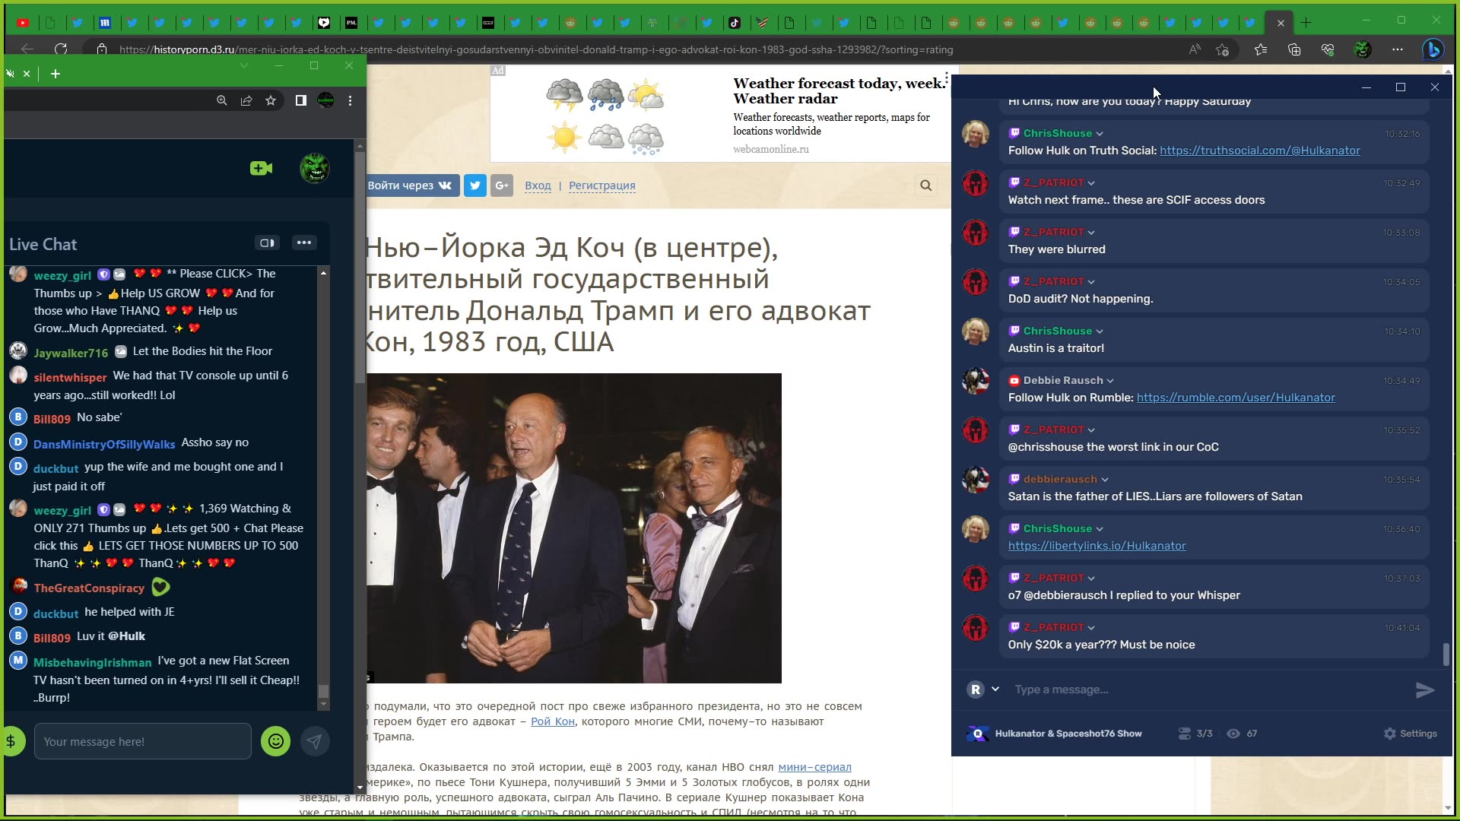
Task: Click the Twitter login icon
Action: (x=475, y=185)
